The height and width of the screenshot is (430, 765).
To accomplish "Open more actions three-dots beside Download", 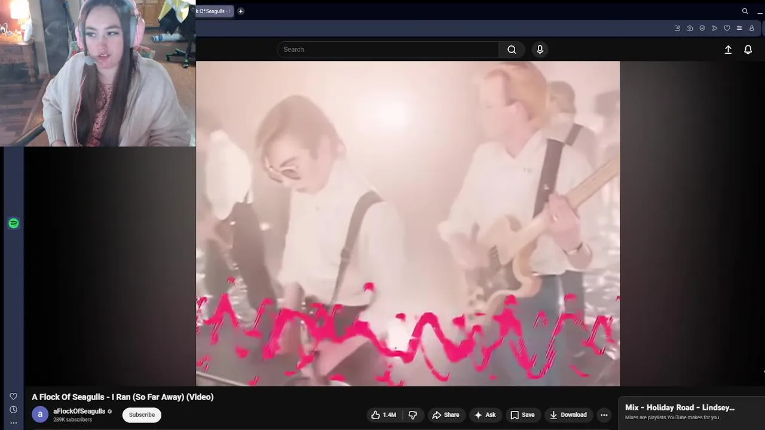I will coord(604,415).
